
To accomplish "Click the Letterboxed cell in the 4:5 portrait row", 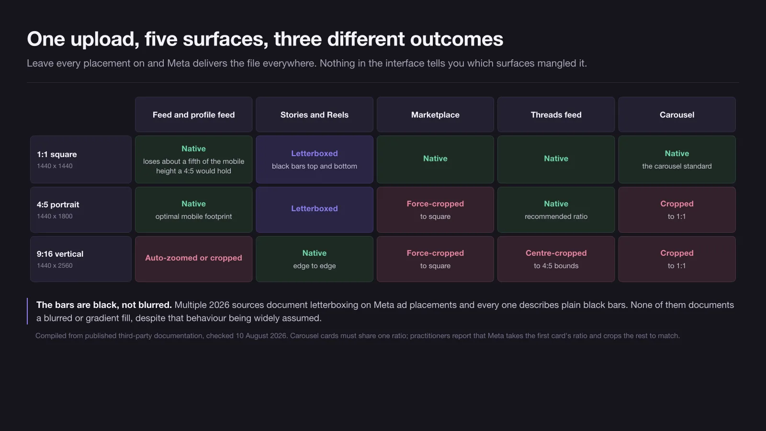I will (315, 210).
